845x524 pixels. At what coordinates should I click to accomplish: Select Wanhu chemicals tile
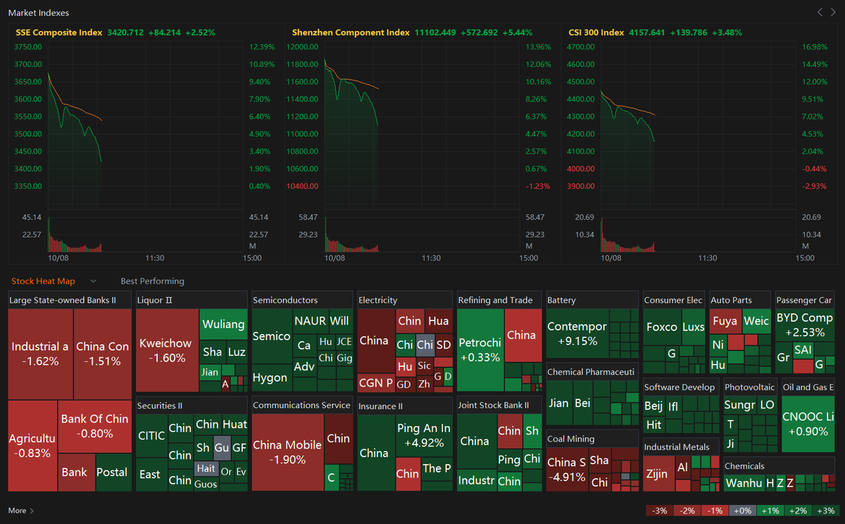tap(744, 483)
